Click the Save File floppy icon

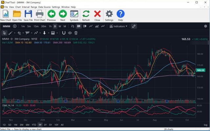[28, 14]
